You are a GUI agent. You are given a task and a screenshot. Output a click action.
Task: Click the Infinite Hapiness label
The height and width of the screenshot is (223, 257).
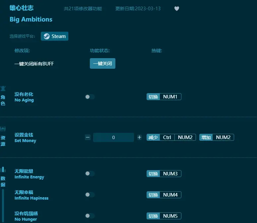click(x=32, y=198)
